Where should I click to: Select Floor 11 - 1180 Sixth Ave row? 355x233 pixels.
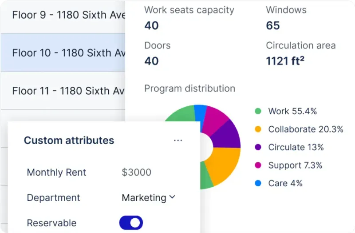(63, 91)
